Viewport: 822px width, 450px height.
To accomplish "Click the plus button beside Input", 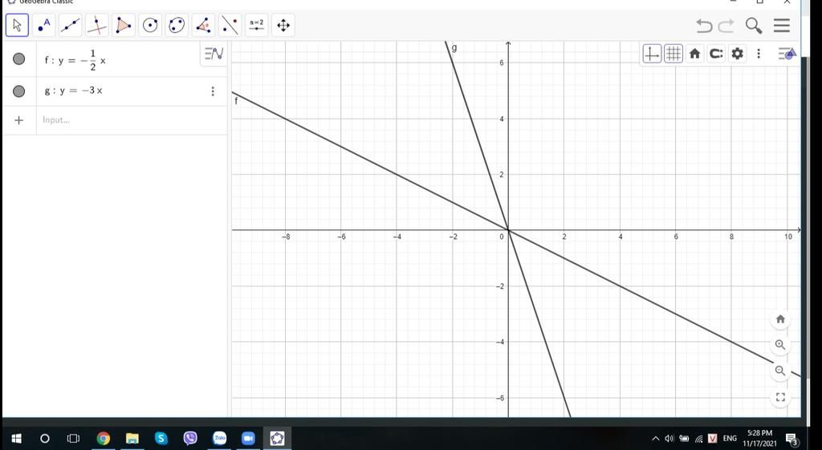I will (19, 120).
